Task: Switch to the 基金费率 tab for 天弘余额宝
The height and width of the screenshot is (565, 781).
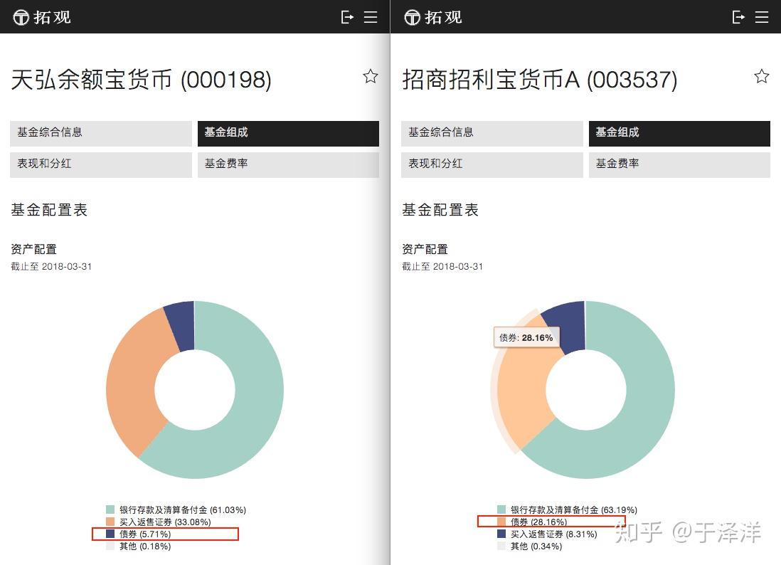Action: [288, 164]
